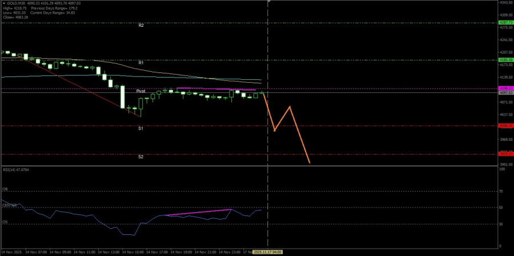Click the magenta 4108.53 pivot price tag
The width and height of the screenshot is (514, 256).
[505, 88]
